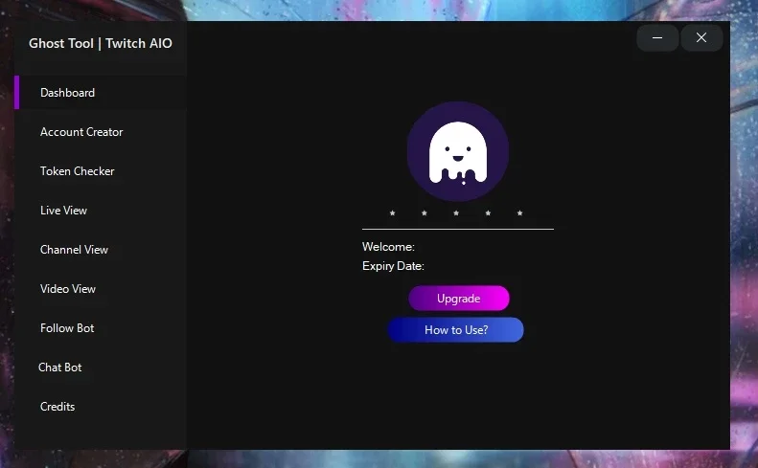Click the Welcome: label
The height and width of the screenshot is (468, 758).
388,247
